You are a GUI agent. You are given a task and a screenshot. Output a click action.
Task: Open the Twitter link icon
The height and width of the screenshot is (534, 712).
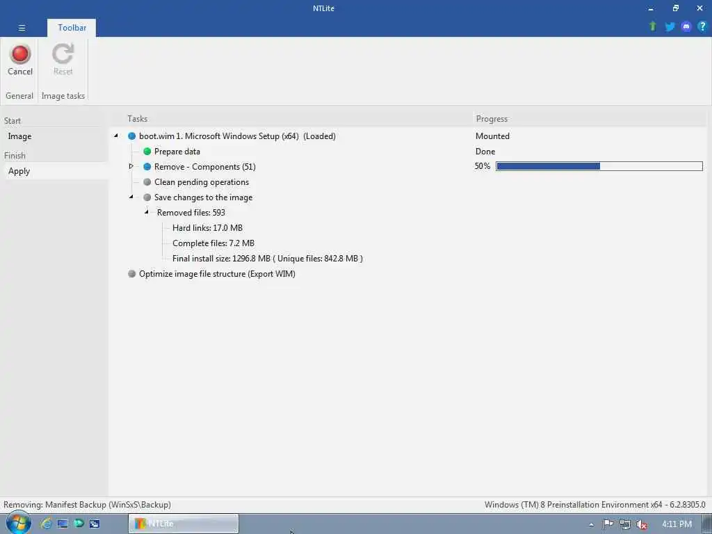point(670,27)
